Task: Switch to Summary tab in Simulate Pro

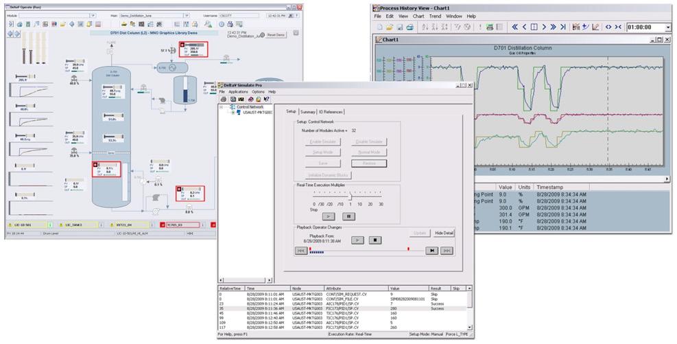Action: pyautogui.click(x=308, y=112)
